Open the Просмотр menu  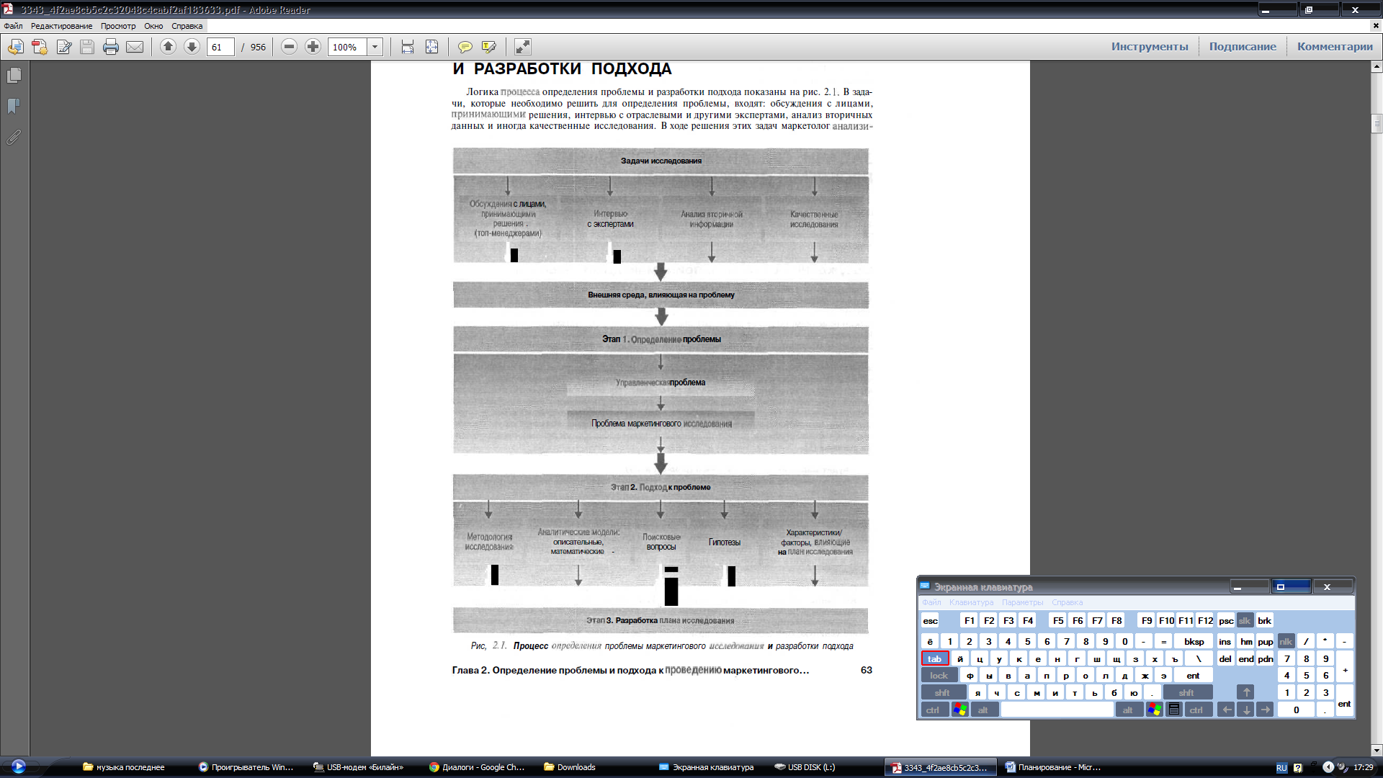click(118, 26)
